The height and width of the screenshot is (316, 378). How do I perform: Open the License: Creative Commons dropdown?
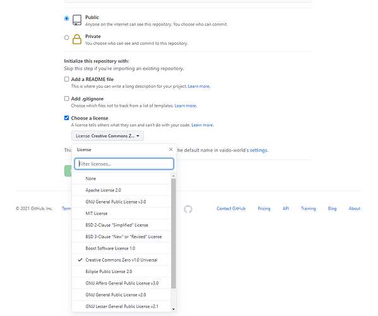coord(107,136)
